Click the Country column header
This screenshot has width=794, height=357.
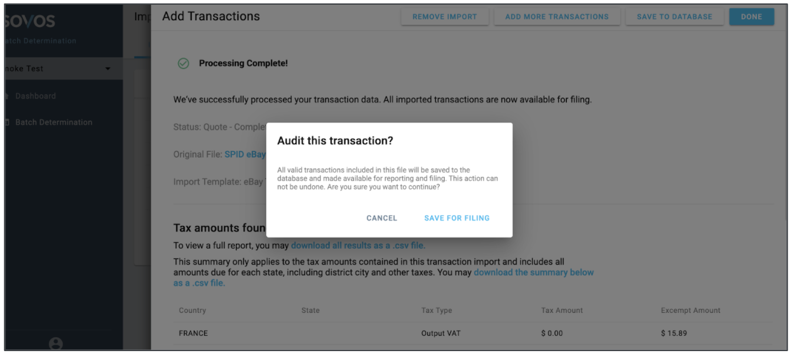point(192,310)
